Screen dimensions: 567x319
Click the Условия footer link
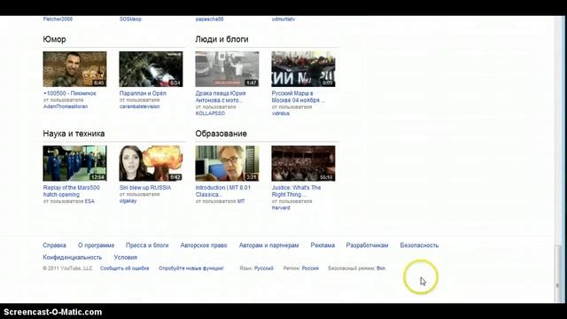pos(126,258)
